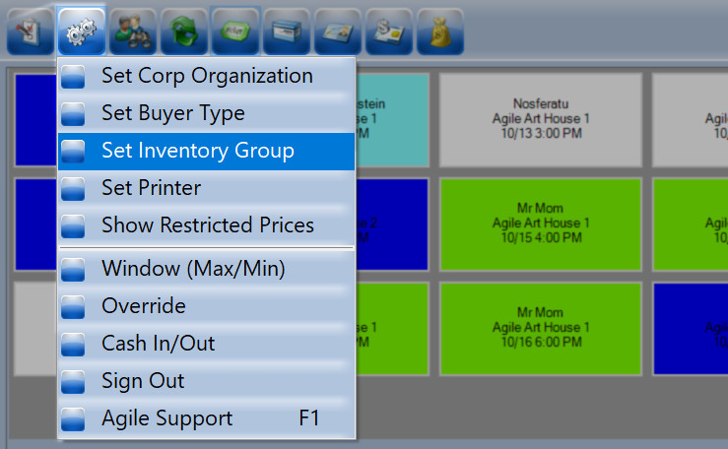Select the Mr Mom 10/16 6:00 PM tile

point(541,329)
